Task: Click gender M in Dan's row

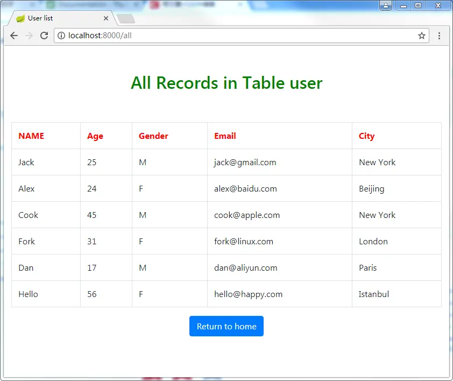Action: tap(143, 267)
